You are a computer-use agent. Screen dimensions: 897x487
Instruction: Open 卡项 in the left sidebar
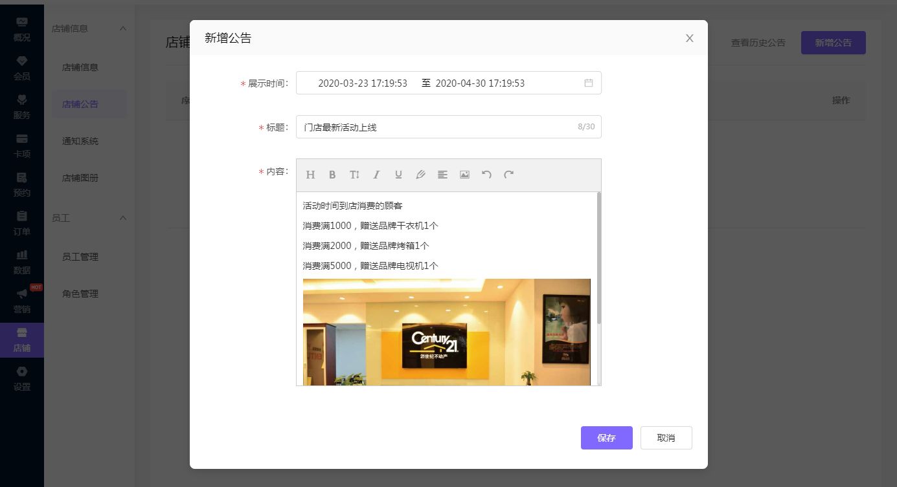pyautogui.click(x=22, y=146)
